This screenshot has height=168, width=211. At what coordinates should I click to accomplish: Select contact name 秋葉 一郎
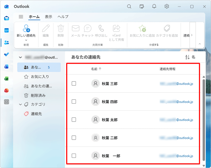tap(111, 156)
